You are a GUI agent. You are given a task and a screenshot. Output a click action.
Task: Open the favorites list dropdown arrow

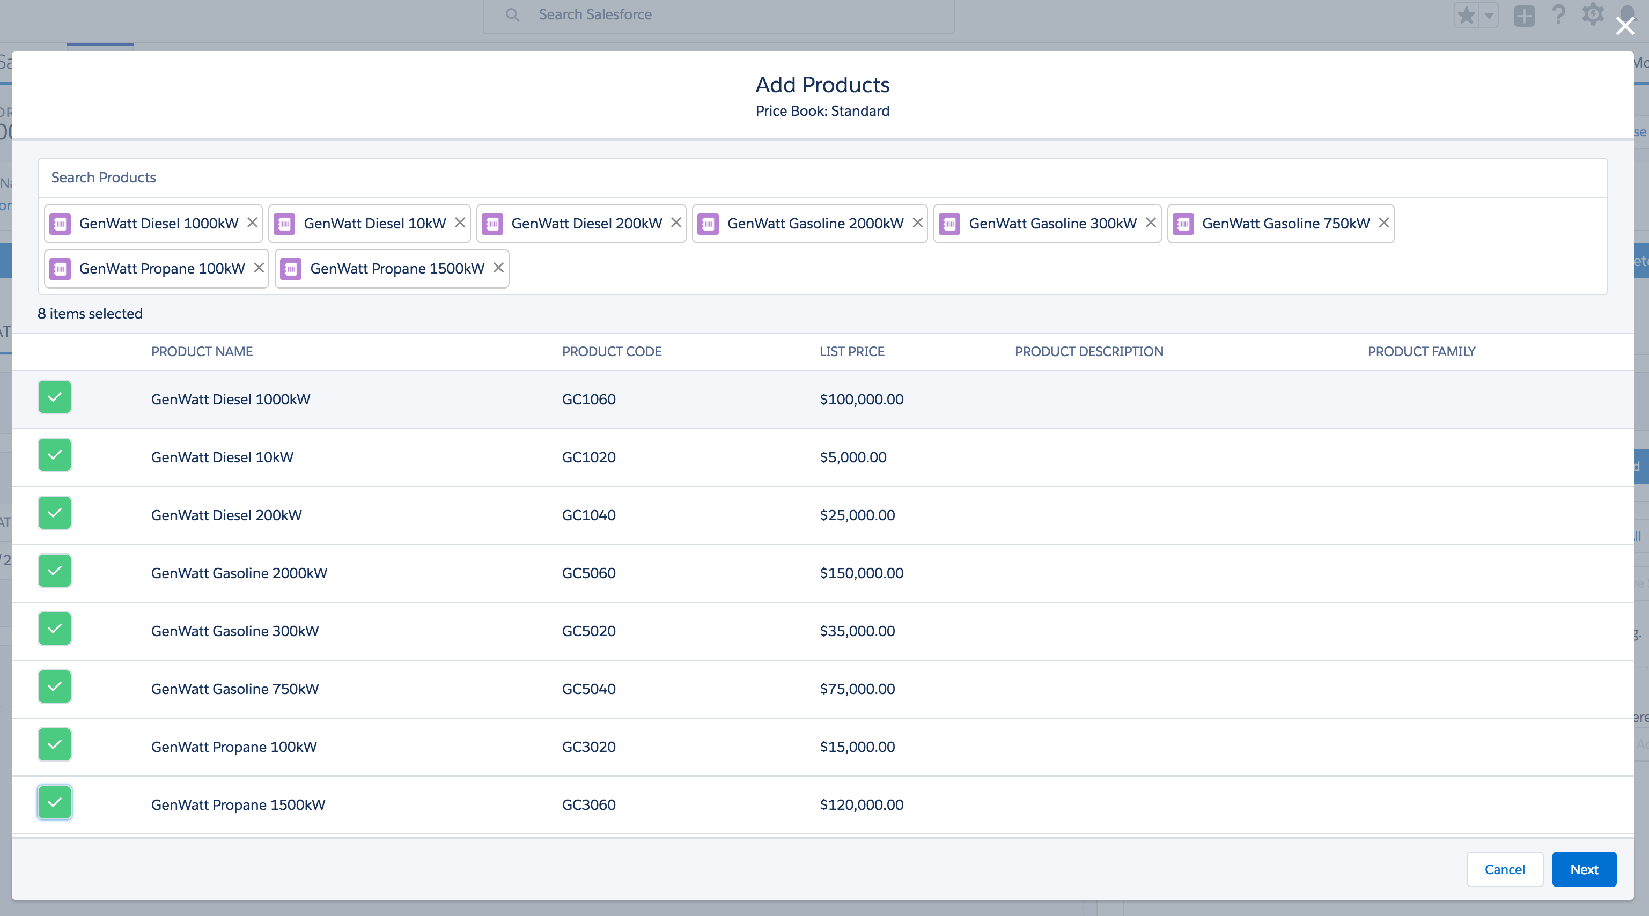(x=1489, y=16)
